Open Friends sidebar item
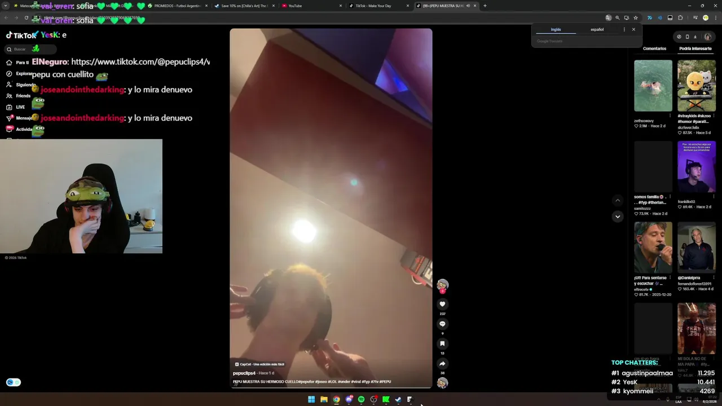The image size is (722, 406). [x=18, y=96]
